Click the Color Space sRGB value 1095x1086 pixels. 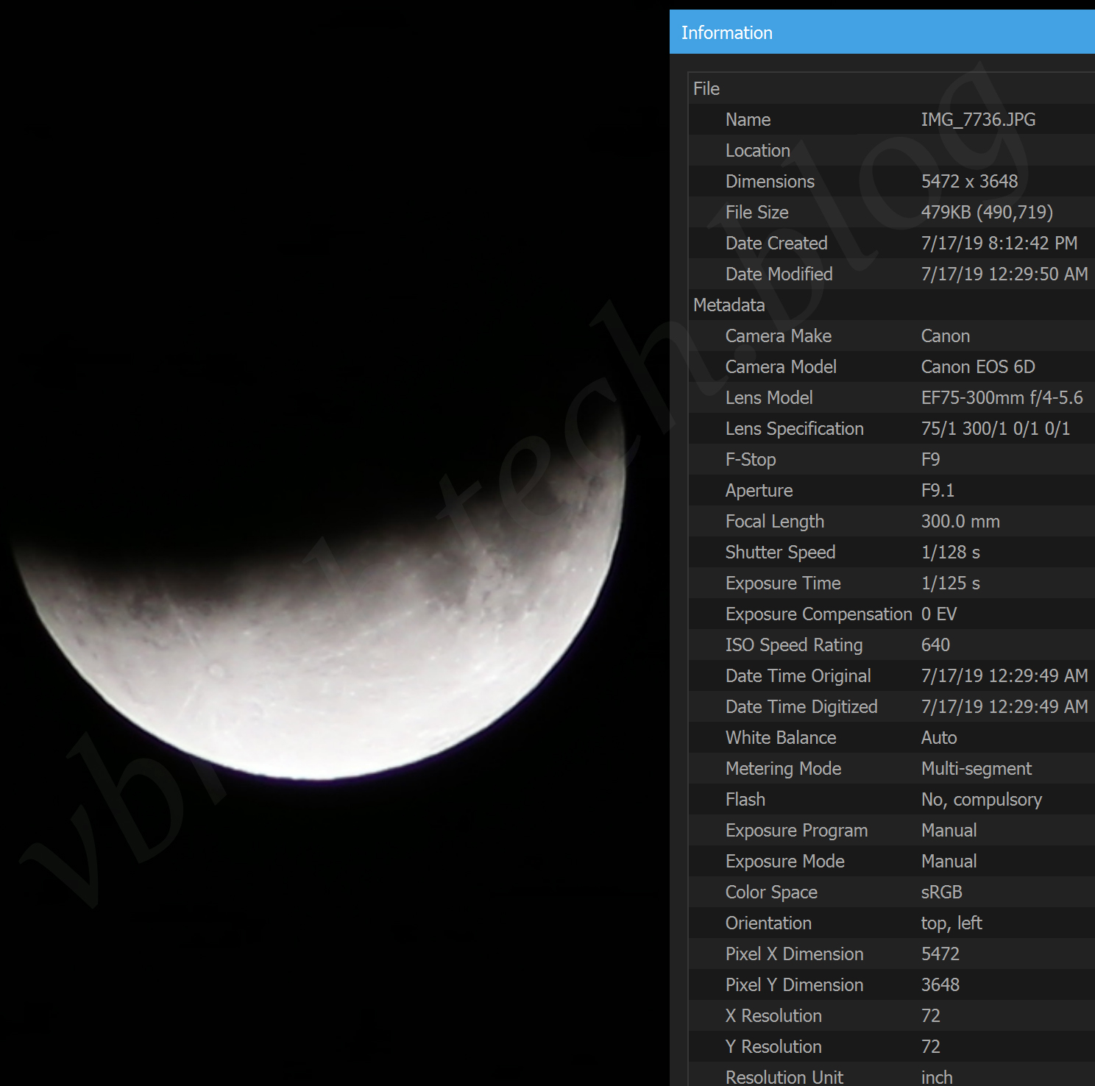click(x=941, y=892)
